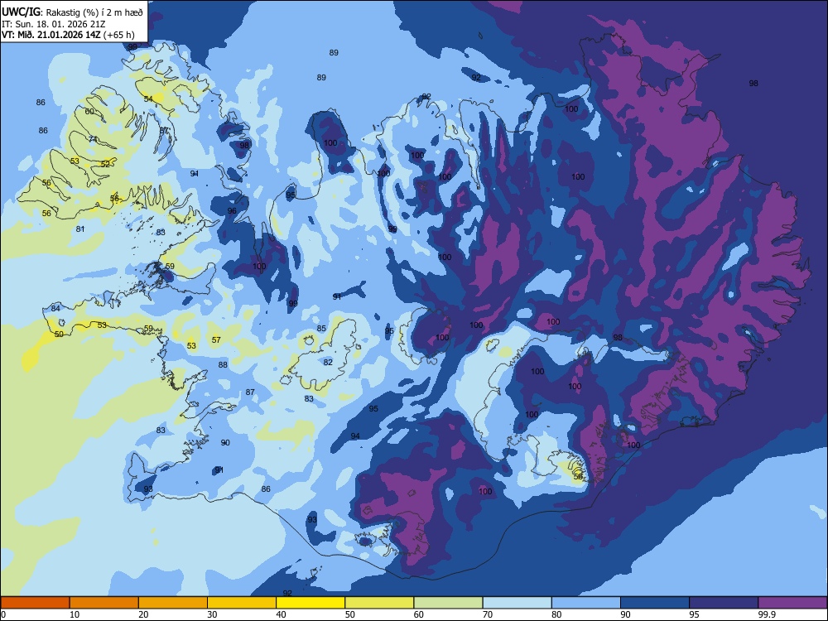Click the humidity value '57' on the map
Screen dimensions: 828x621
coord(216,340)
